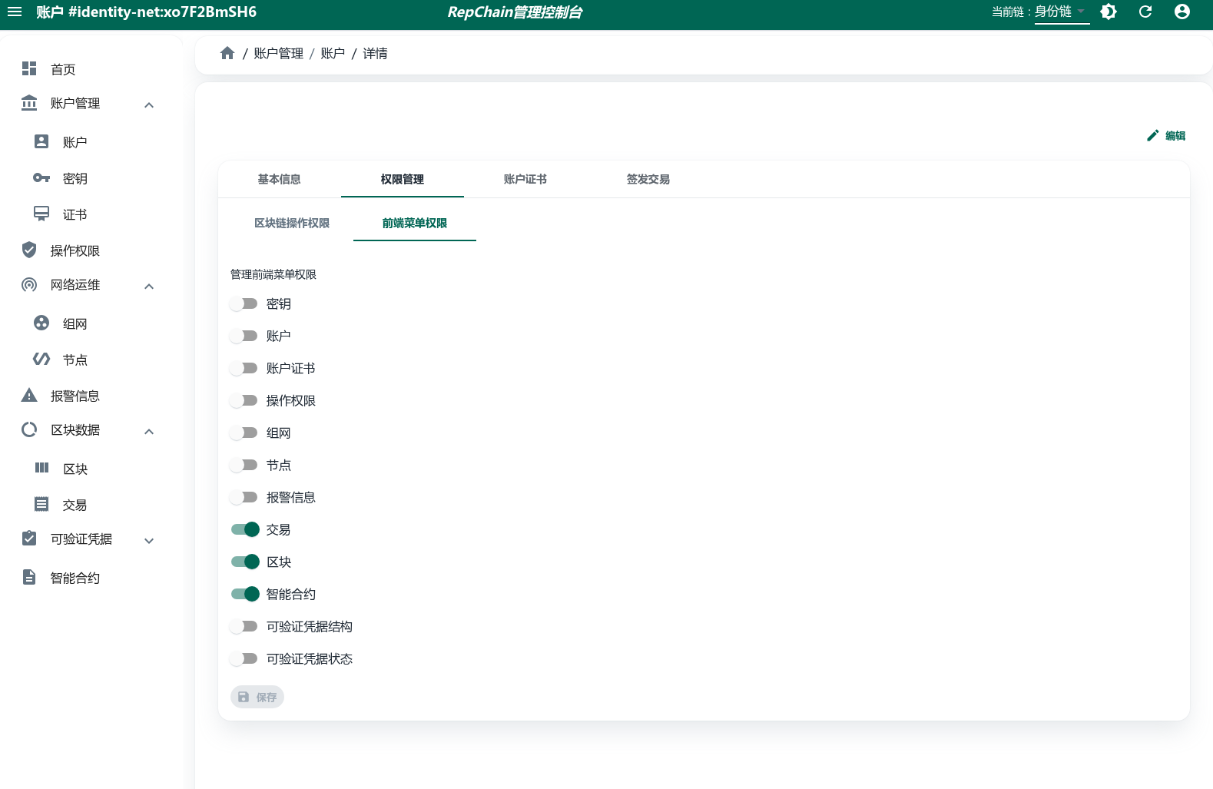This screenshot has height=789, width=1213.
Task: Click the refresh icon in header
Action: click(x=1145, y=12)
